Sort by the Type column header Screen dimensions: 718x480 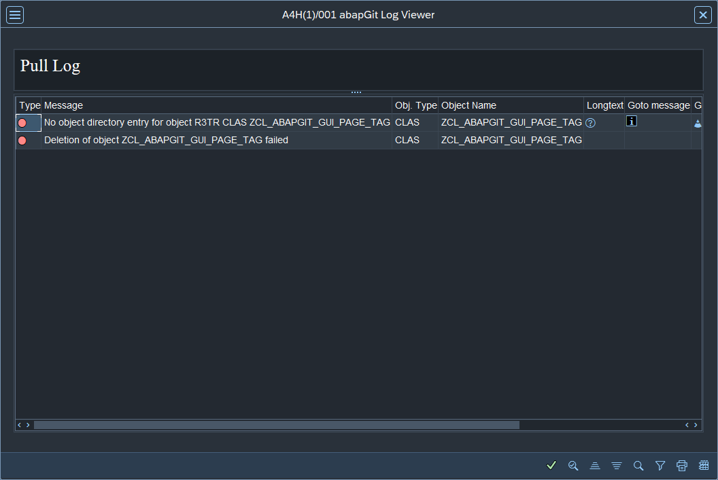(29, 106)
